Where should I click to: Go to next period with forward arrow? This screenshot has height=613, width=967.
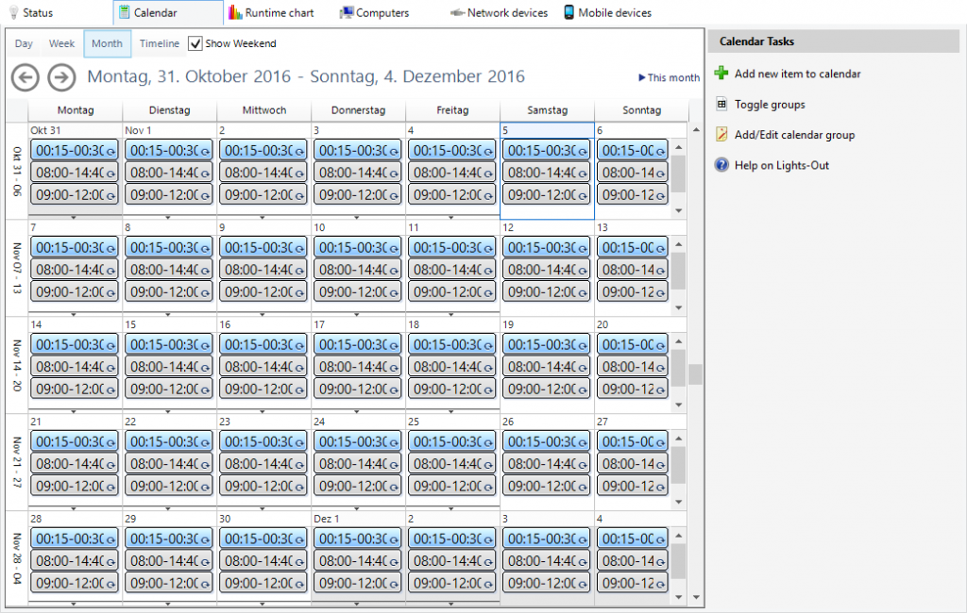pyautogui.click(x=61, y=77)
